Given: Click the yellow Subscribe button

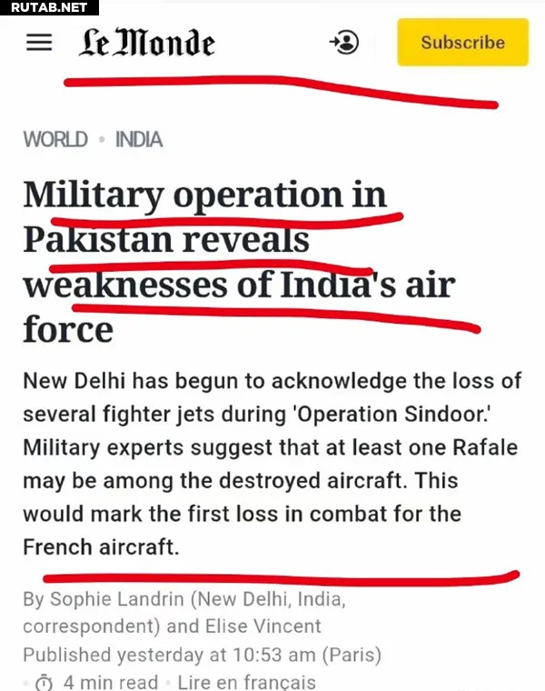Looking at the screenshot, I should 462,43.
